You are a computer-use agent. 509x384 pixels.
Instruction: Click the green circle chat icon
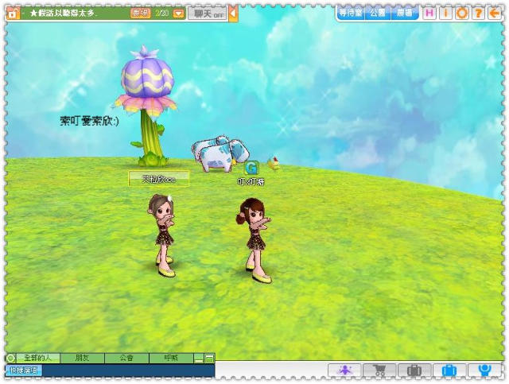tap(10, 358)
